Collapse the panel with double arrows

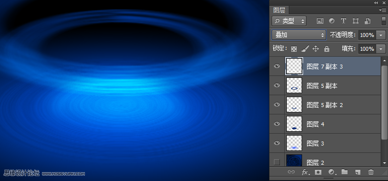(376, 3)
